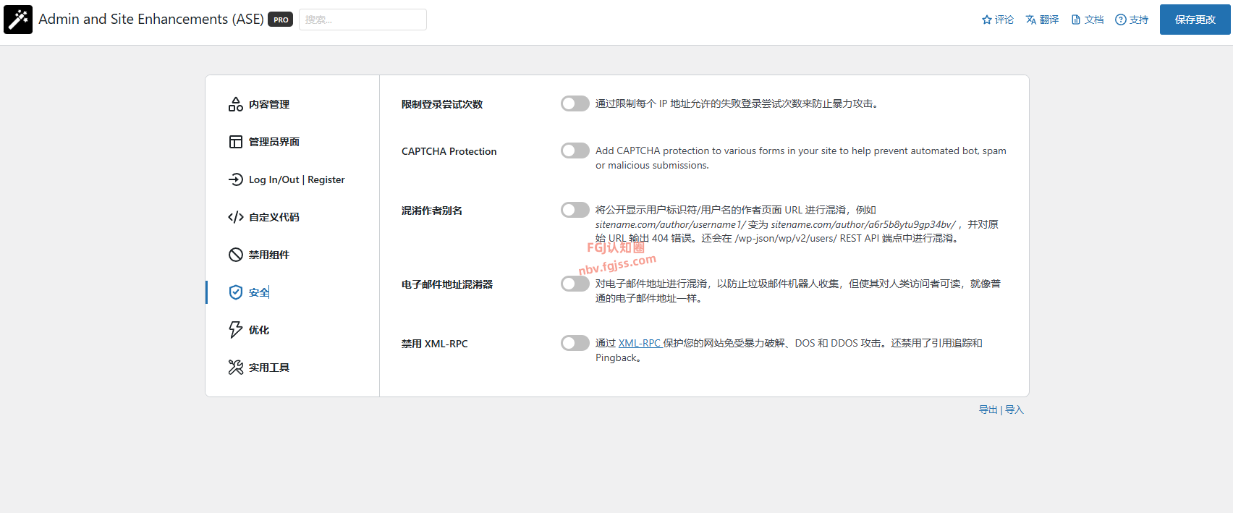Click the 禁用组件 ban circle icon
1233x513 pixels.
tap(236, 255)
